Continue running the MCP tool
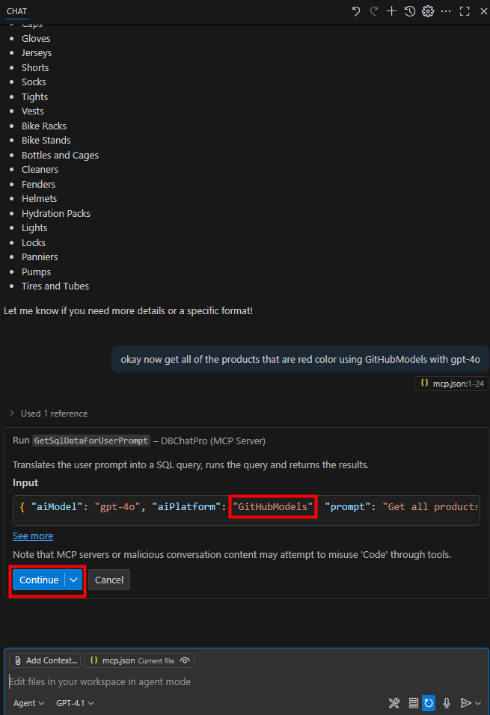Image resolution: width=490 pixels, height=715 pixels. pyautogui.click(x=39, y=580)
